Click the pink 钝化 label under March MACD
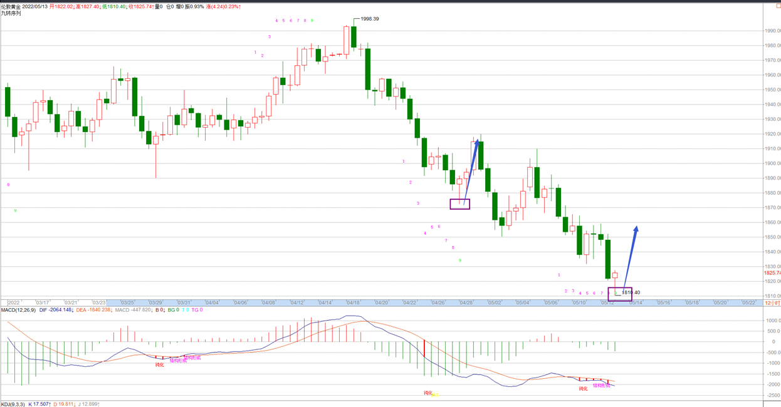 click(159, 364)
